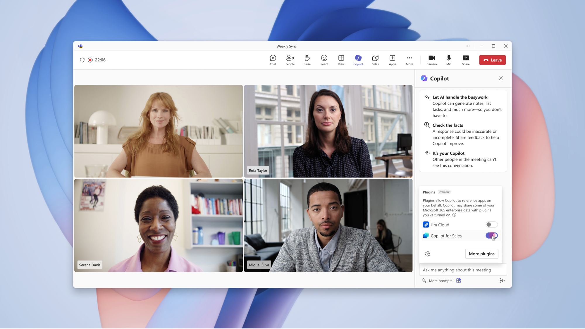This screenshot has height=329, width=585.
Task: Select Serena Davis's video tile
Action: (159, 225)
